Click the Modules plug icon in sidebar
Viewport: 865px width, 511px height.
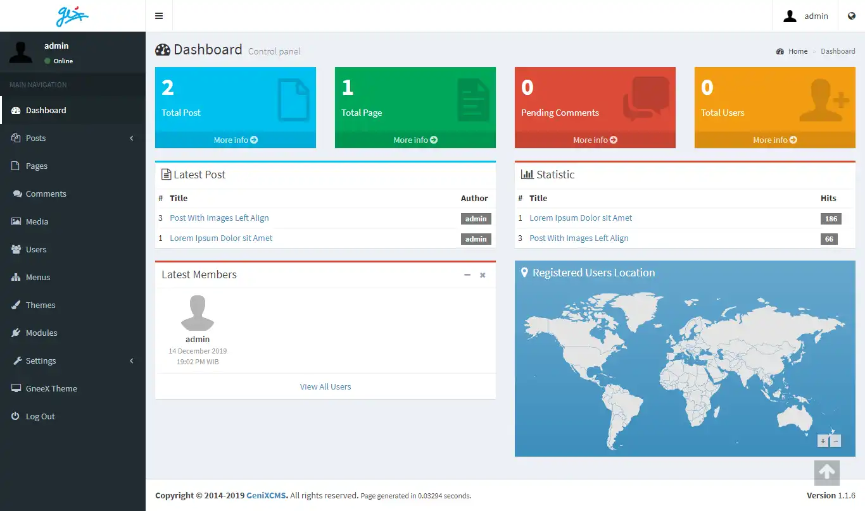click(x=16, y=333)
